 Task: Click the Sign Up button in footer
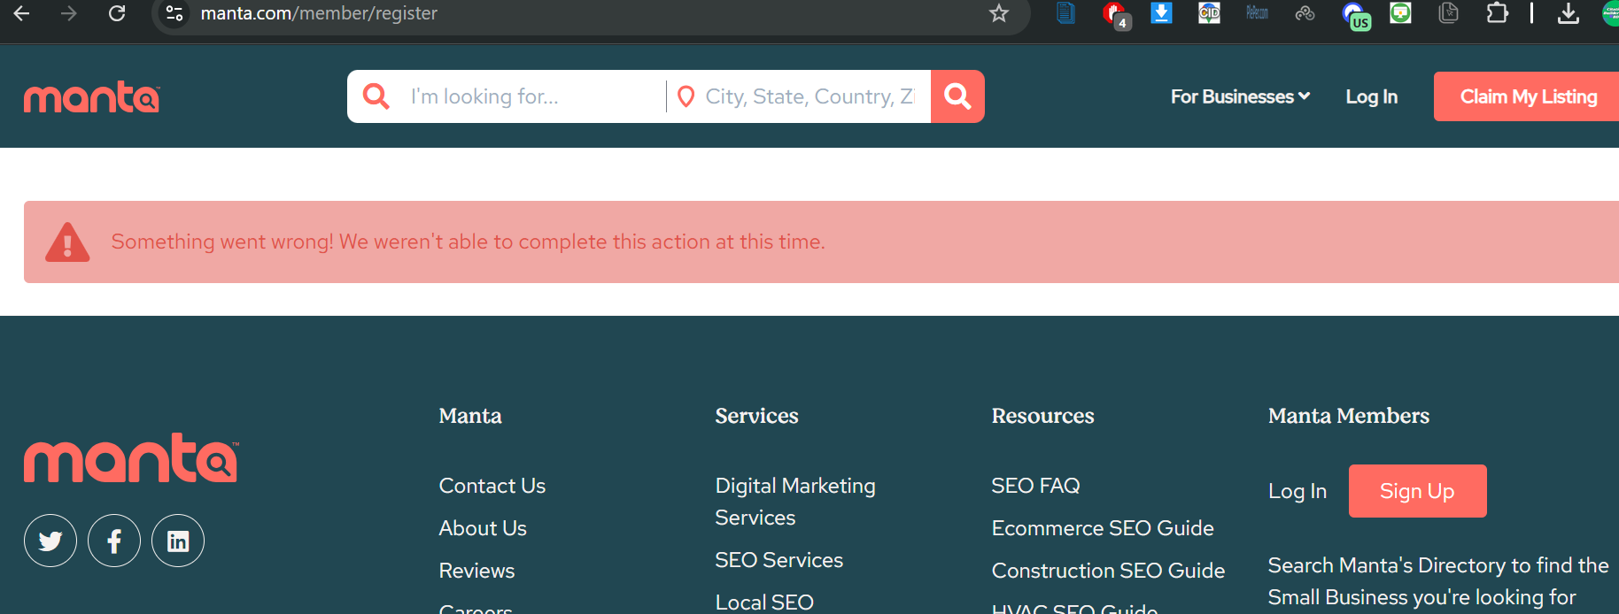[x=1417, y=491]
